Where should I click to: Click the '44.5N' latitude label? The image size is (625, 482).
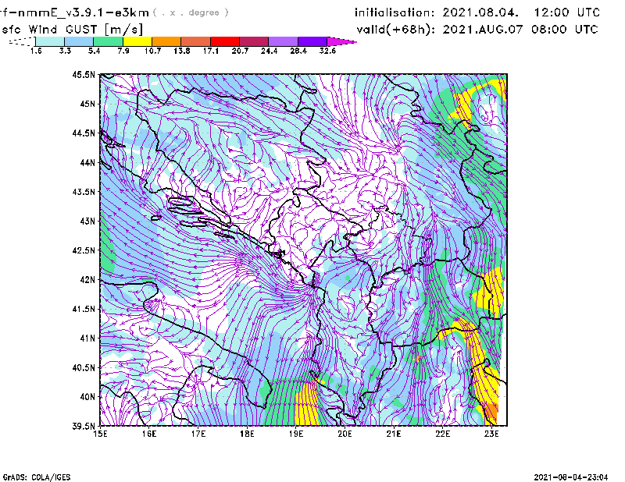tap(84, 133)
